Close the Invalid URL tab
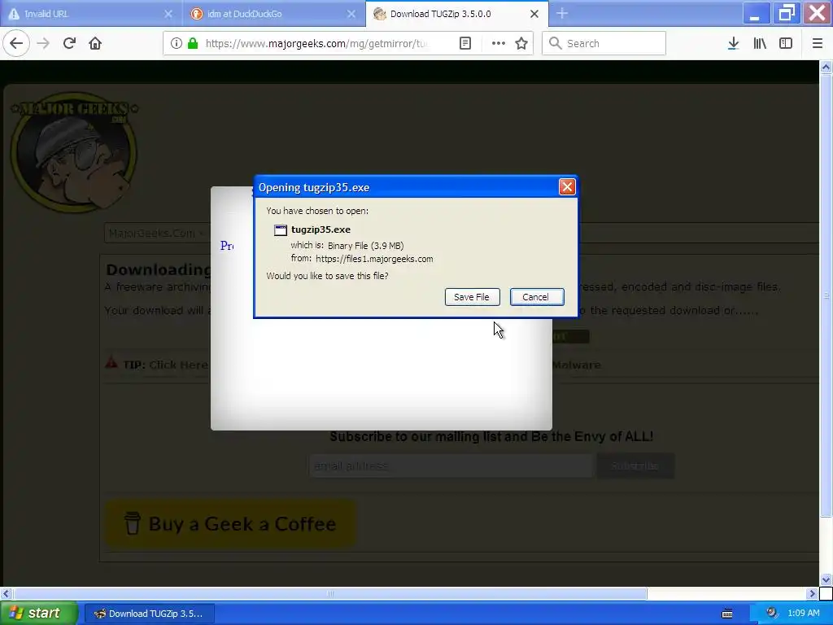 (168, 14)
